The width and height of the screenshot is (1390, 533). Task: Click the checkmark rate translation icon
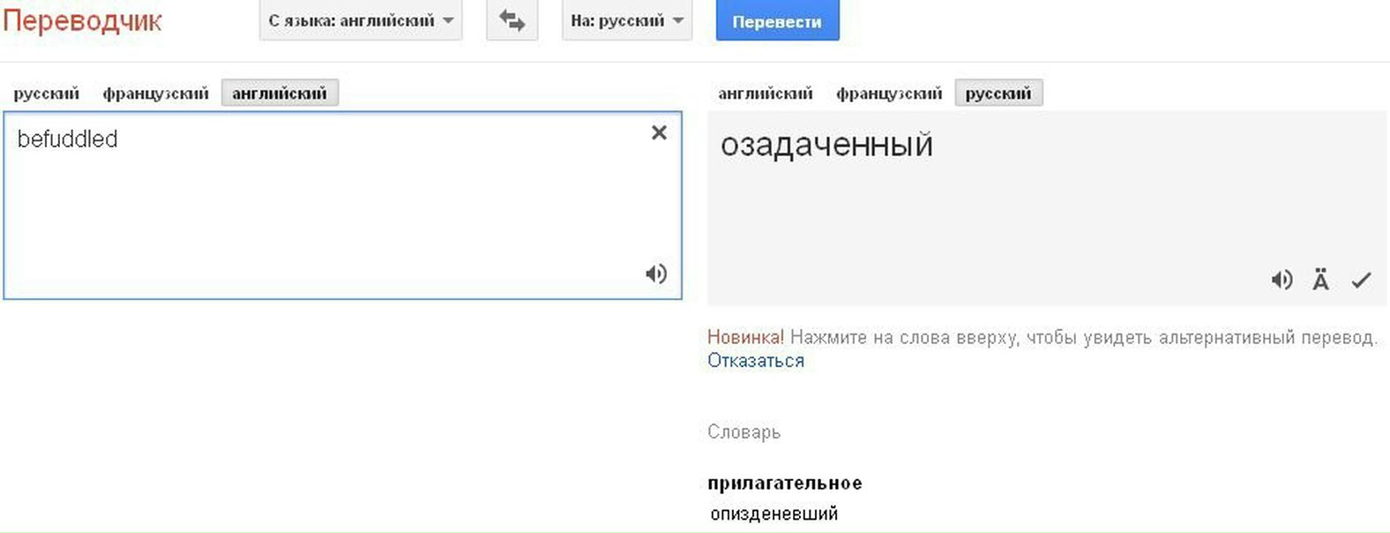(x=1361, y=280)
